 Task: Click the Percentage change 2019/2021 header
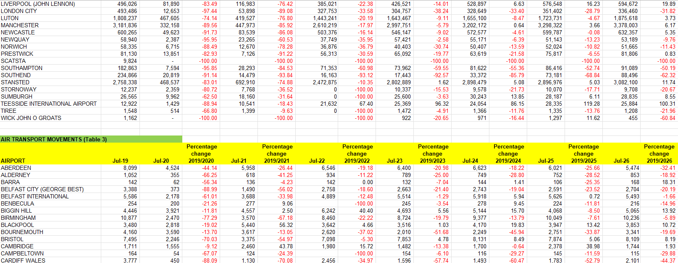click(x=277, y=154)
